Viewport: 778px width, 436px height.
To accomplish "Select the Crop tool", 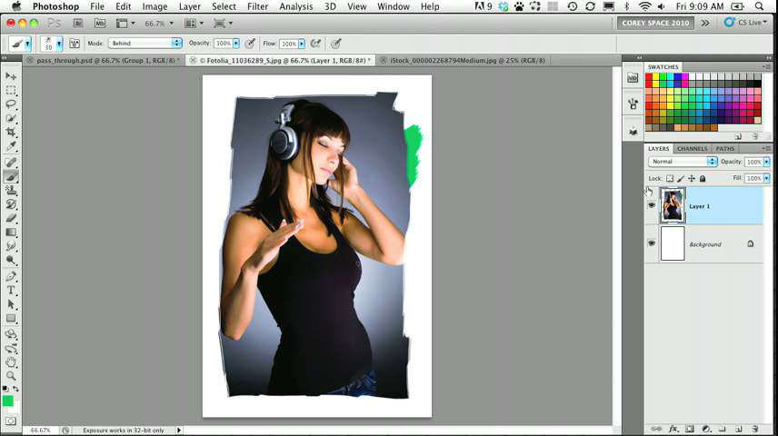I will (11, 133).
